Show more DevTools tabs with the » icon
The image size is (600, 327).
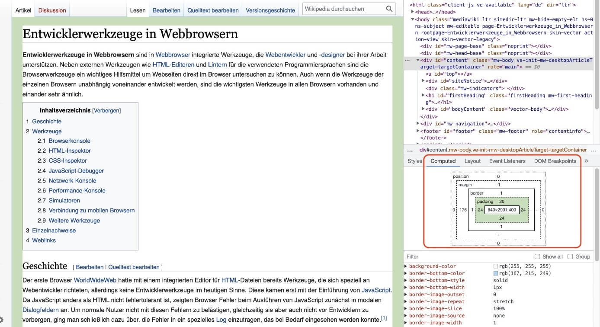587,161
